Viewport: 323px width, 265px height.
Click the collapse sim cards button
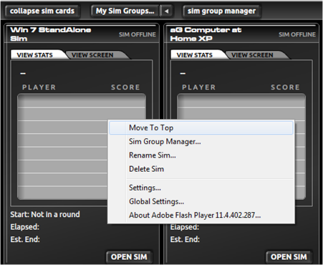click(x=42, y=11)
